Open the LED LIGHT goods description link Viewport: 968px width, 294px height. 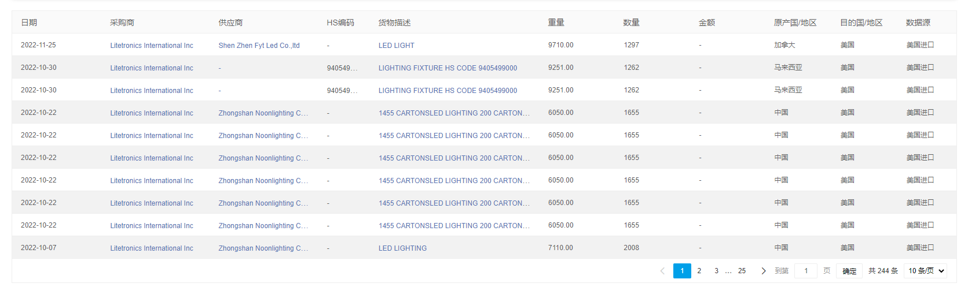(x=397, y=46)
